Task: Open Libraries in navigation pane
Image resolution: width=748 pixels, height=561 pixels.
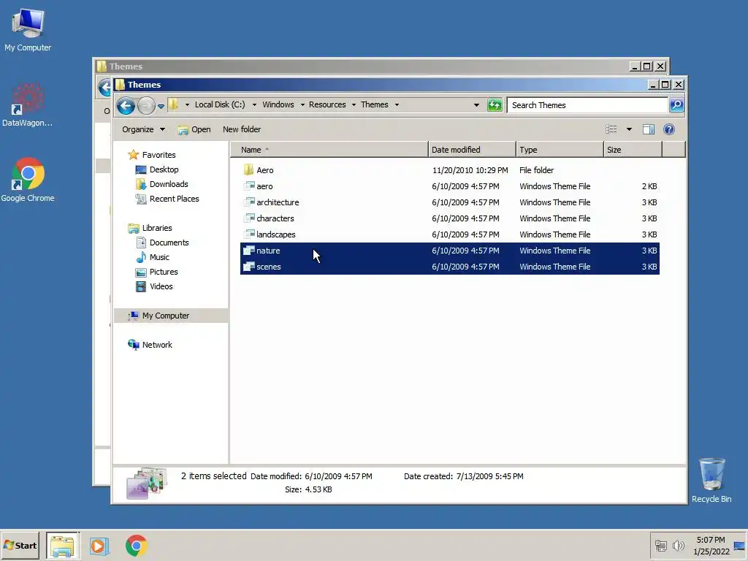Action: 150,228
